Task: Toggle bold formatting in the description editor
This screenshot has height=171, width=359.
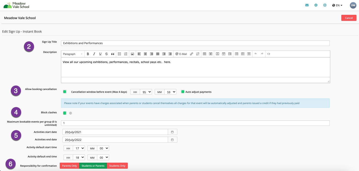Action: [88, 54]
